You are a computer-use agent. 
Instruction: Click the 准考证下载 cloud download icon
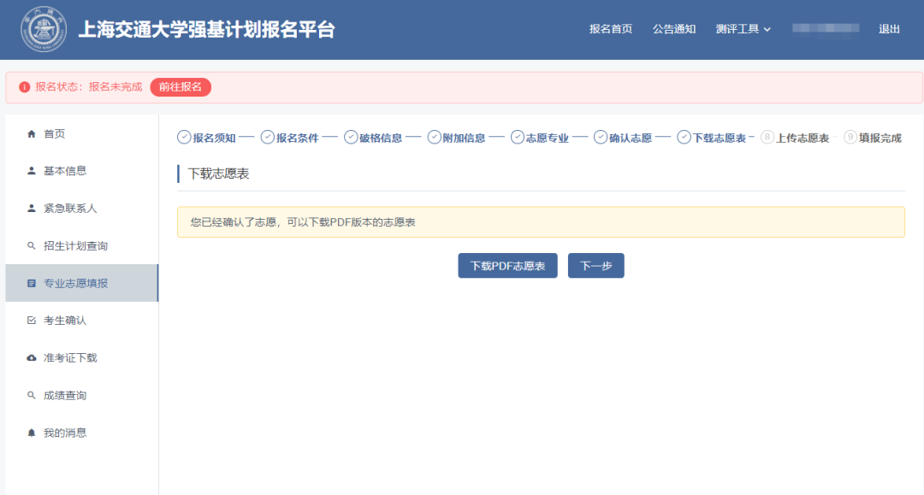32,357
